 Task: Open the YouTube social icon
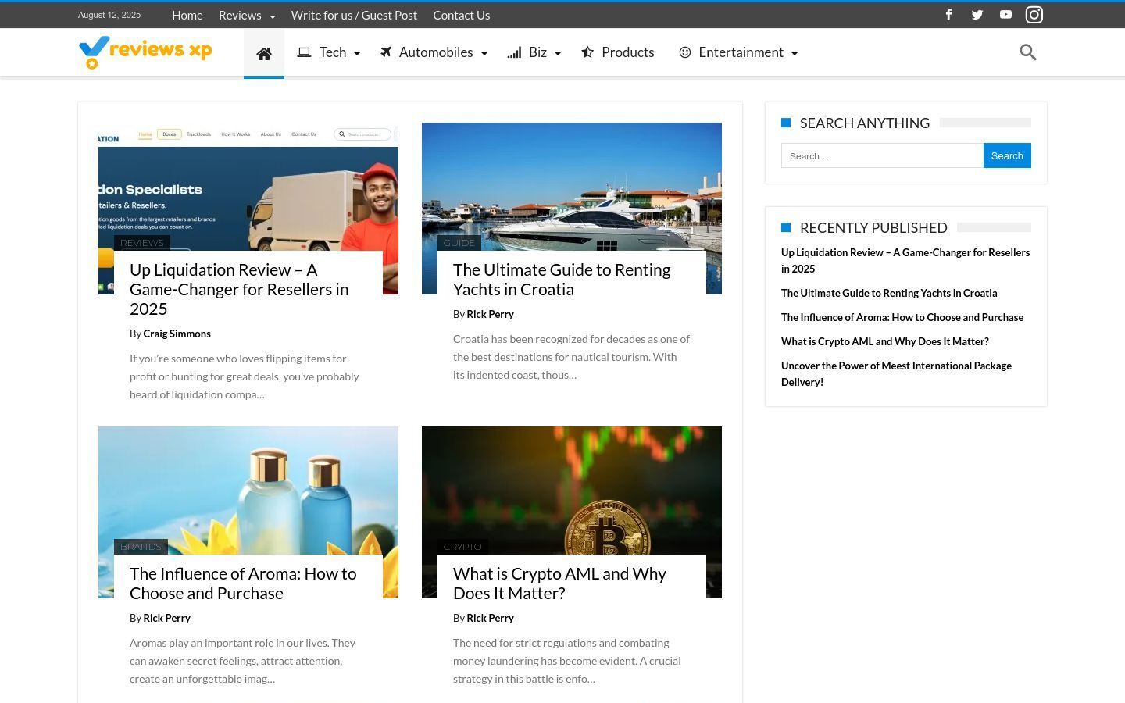coord(1005,15)
